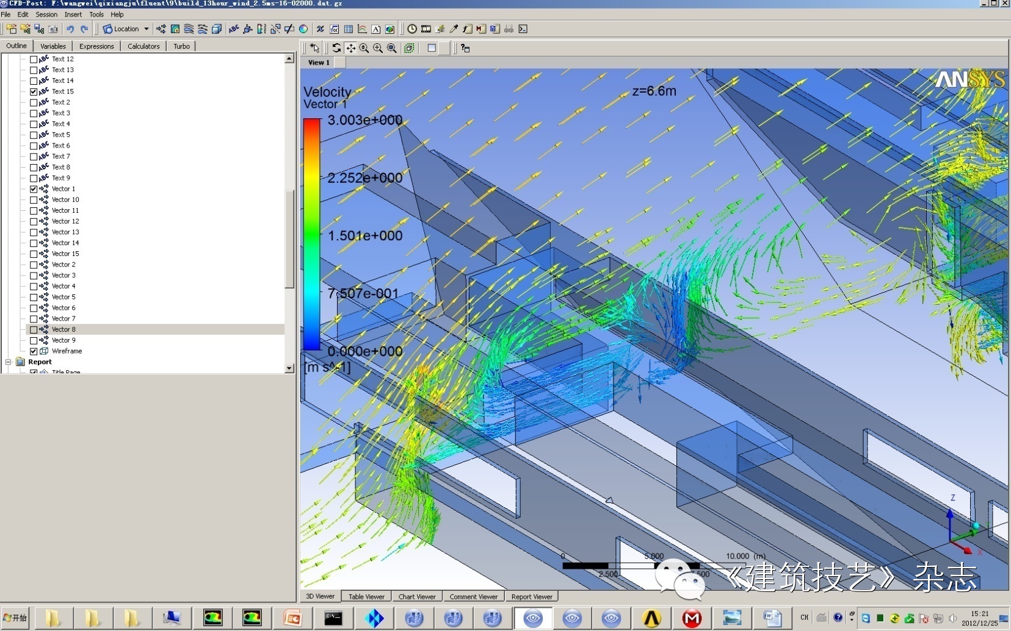Select the Pan view tool
1011x631 pixels.
coord(350,48)
